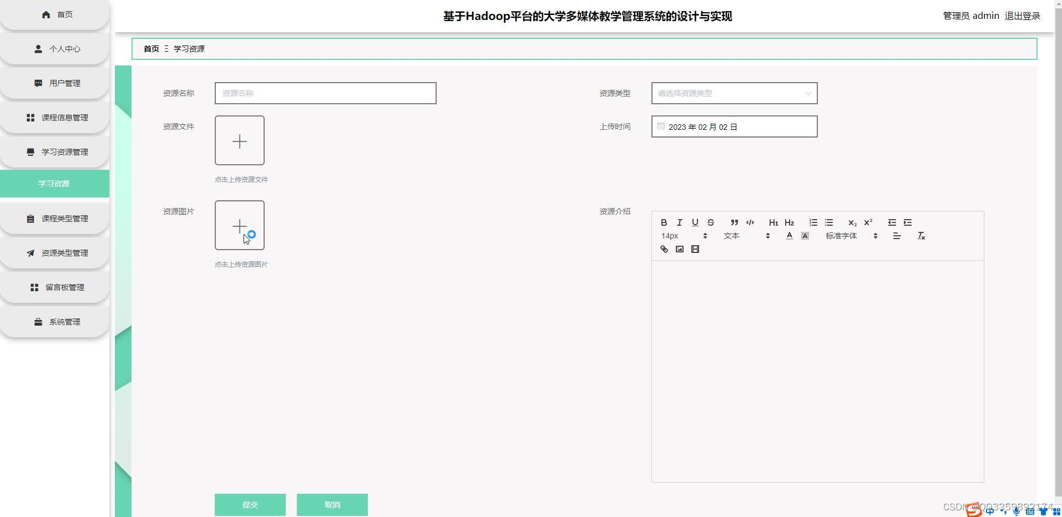Apply superscript formatting

(868, 222)
